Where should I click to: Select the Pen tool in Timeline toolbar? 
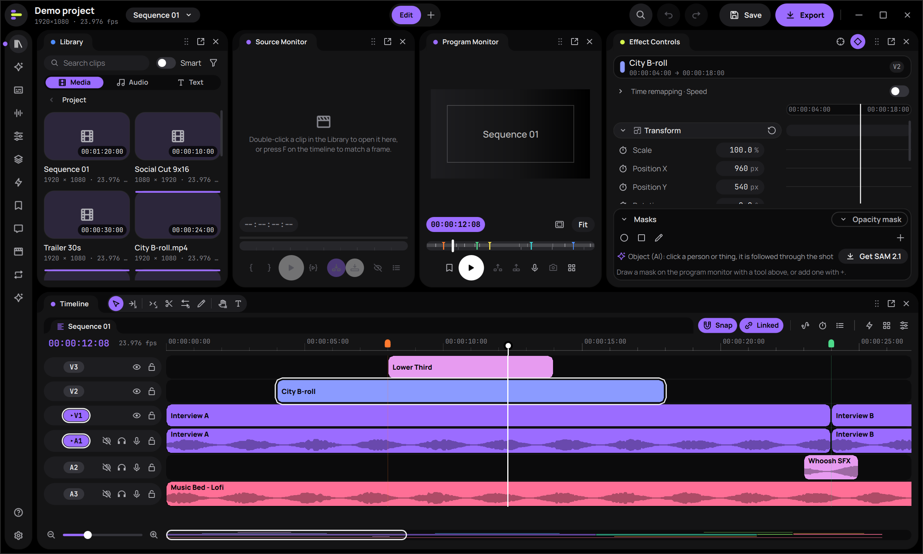pyautogui.click(x=201, y=304)
